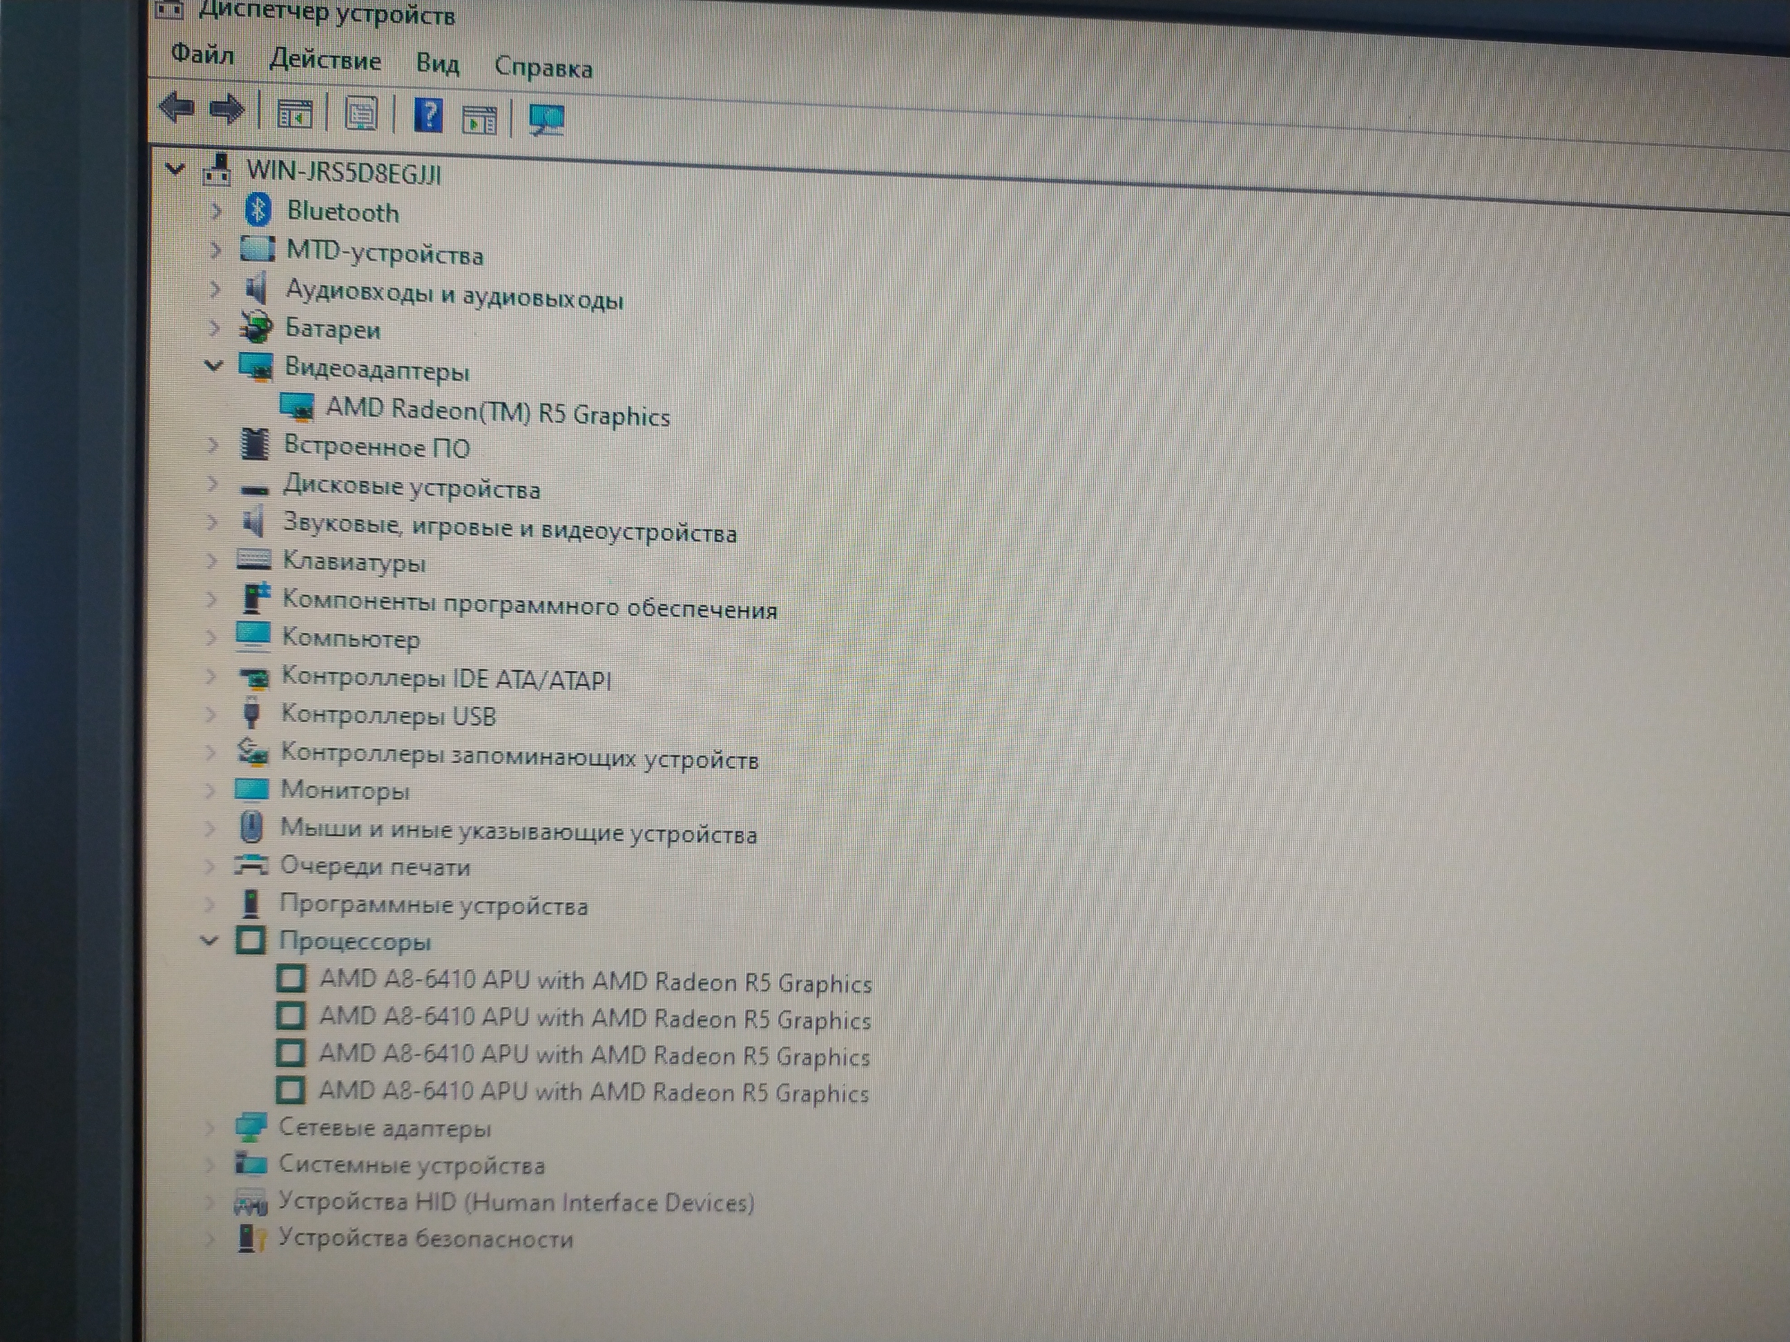Screen dimensions: 1790x1342
Task: Select the Мониторы label
Action: [345, 790]
